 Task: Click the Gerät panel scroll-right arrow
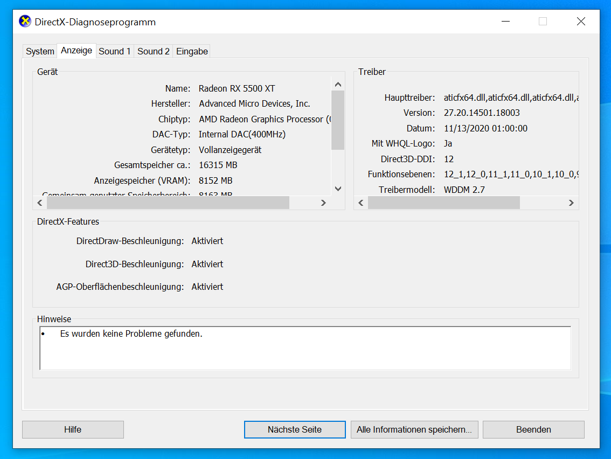[x=323, y=203]
